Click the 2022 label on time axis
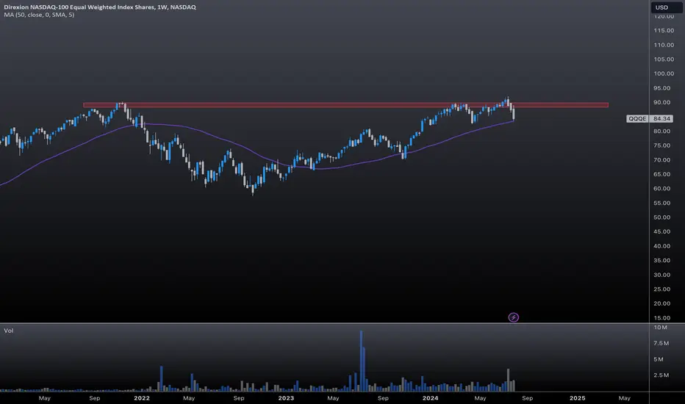The width and height of the screenshot is (685, 404). point(142,398)
